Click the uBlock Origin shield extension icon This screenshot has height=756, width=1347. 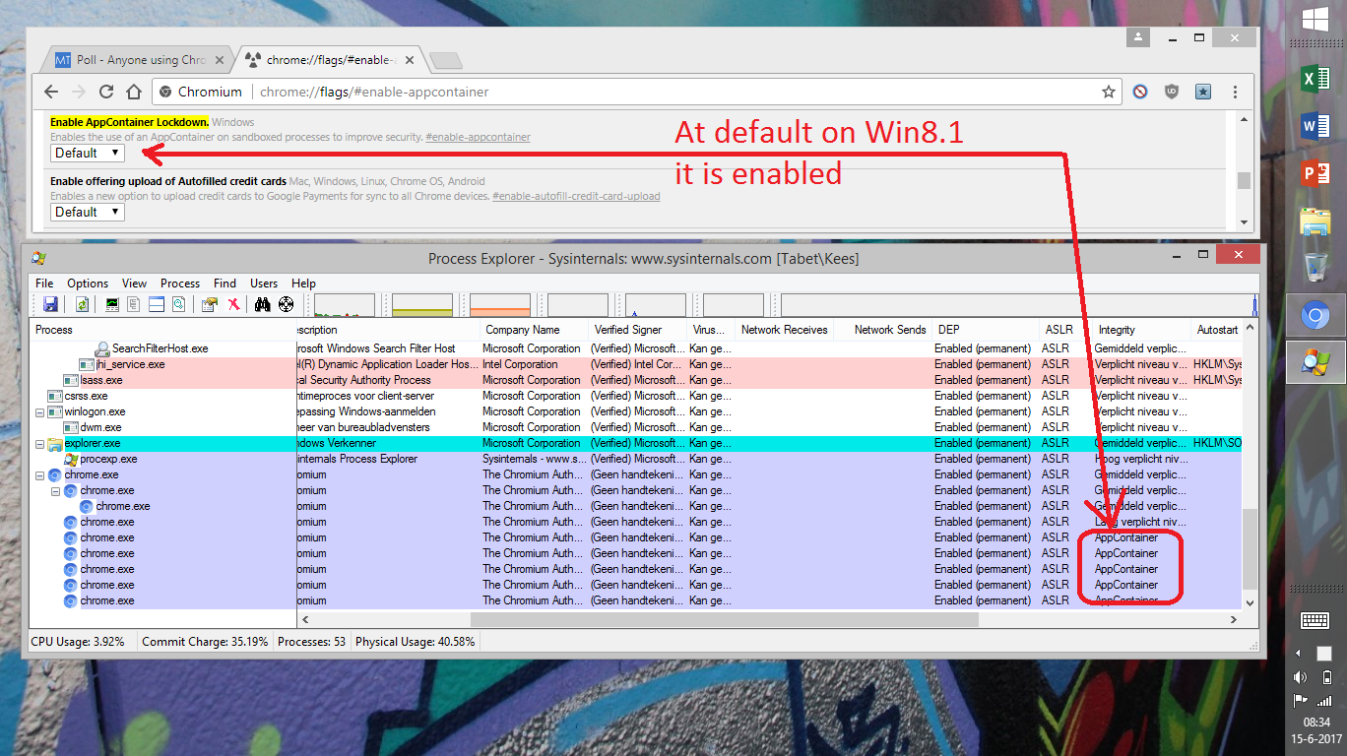[1172, 92]
